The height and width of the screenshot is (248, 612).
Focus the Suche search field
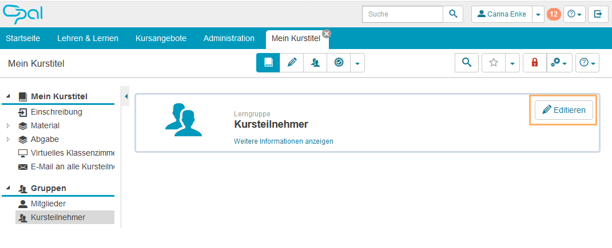403,14
